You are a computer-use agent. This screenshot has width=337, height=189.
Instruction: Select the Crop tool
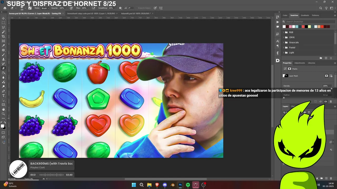(x=3, y=36)
